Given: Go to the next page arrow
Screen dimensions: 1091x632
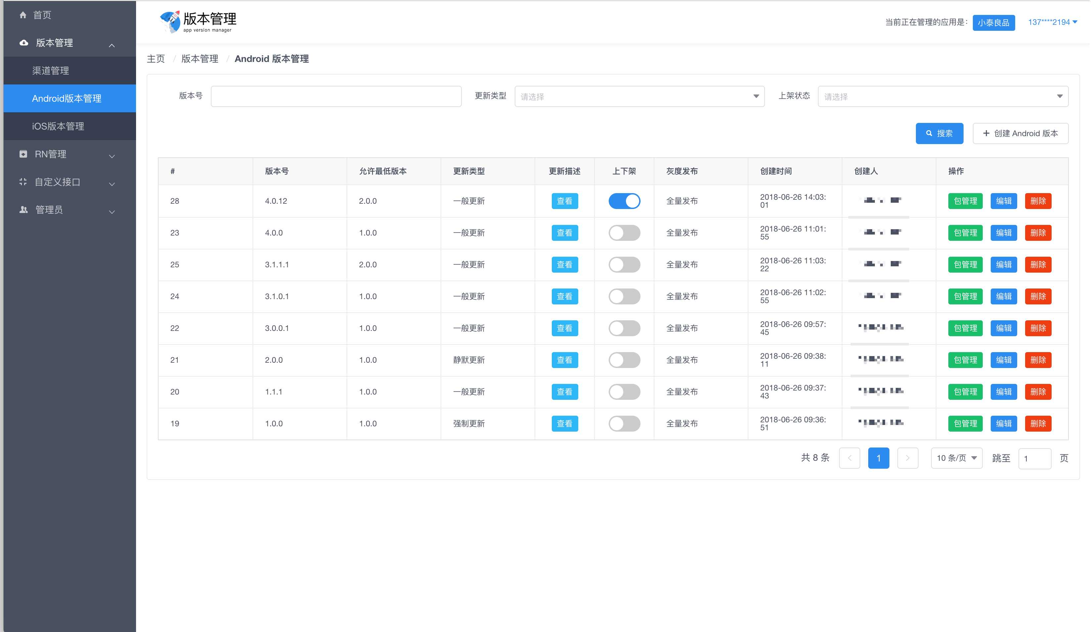Looking at the screenshot, I should pyautogui.click(x=908, y=458).
